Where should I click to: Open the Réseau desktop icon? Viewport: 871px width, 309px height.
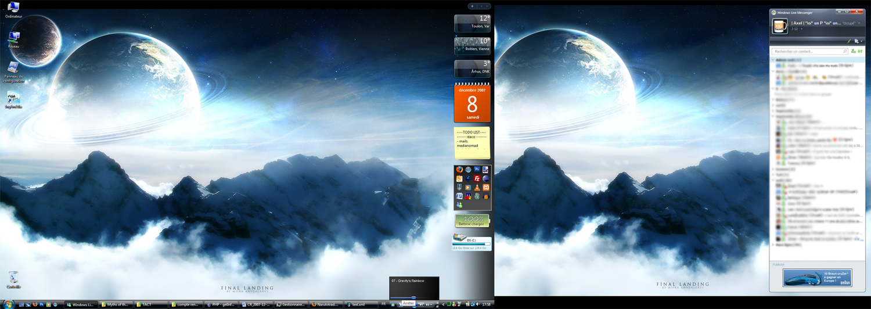14,40
